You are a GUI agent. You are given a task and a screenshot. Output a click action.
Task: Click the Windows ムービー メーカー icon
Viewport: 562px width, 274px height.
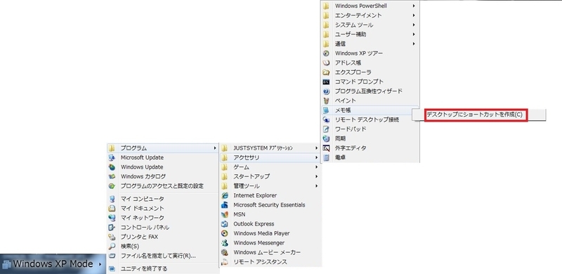click(x=225, y=252)
